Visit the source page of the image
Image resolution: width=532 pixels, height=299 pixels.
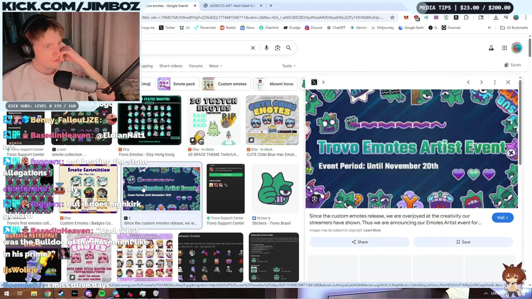click(502, 218)
